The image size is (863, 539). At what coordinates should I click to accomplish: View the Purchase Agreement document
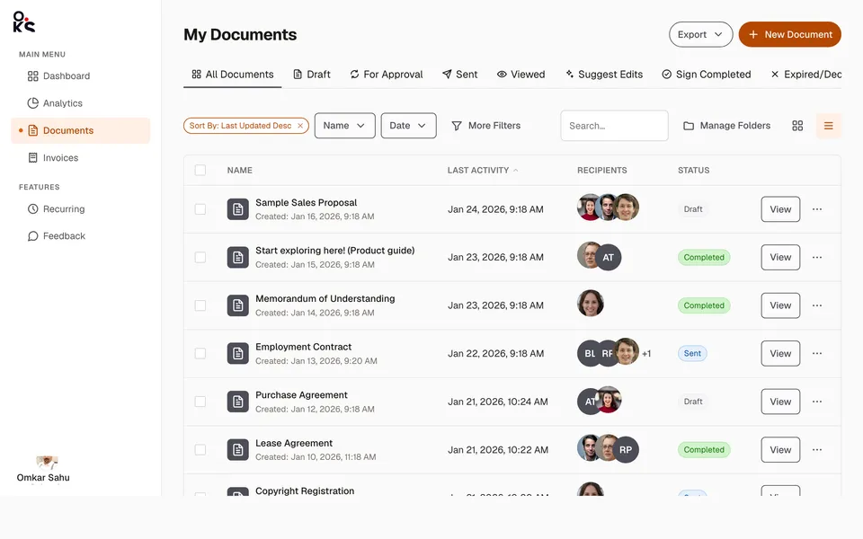point(780,402)
